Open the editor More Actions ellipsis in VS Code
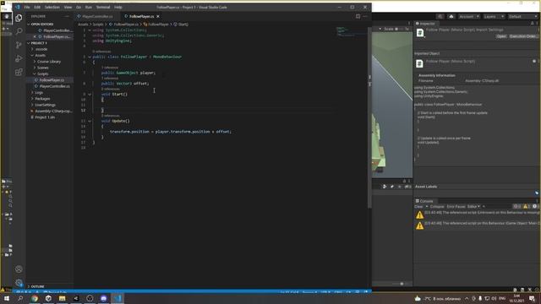 365,16
